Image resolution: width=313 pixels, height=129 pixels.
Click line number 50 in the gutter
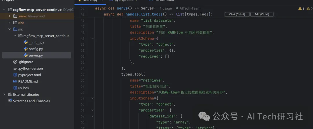(x=82, y=44)
